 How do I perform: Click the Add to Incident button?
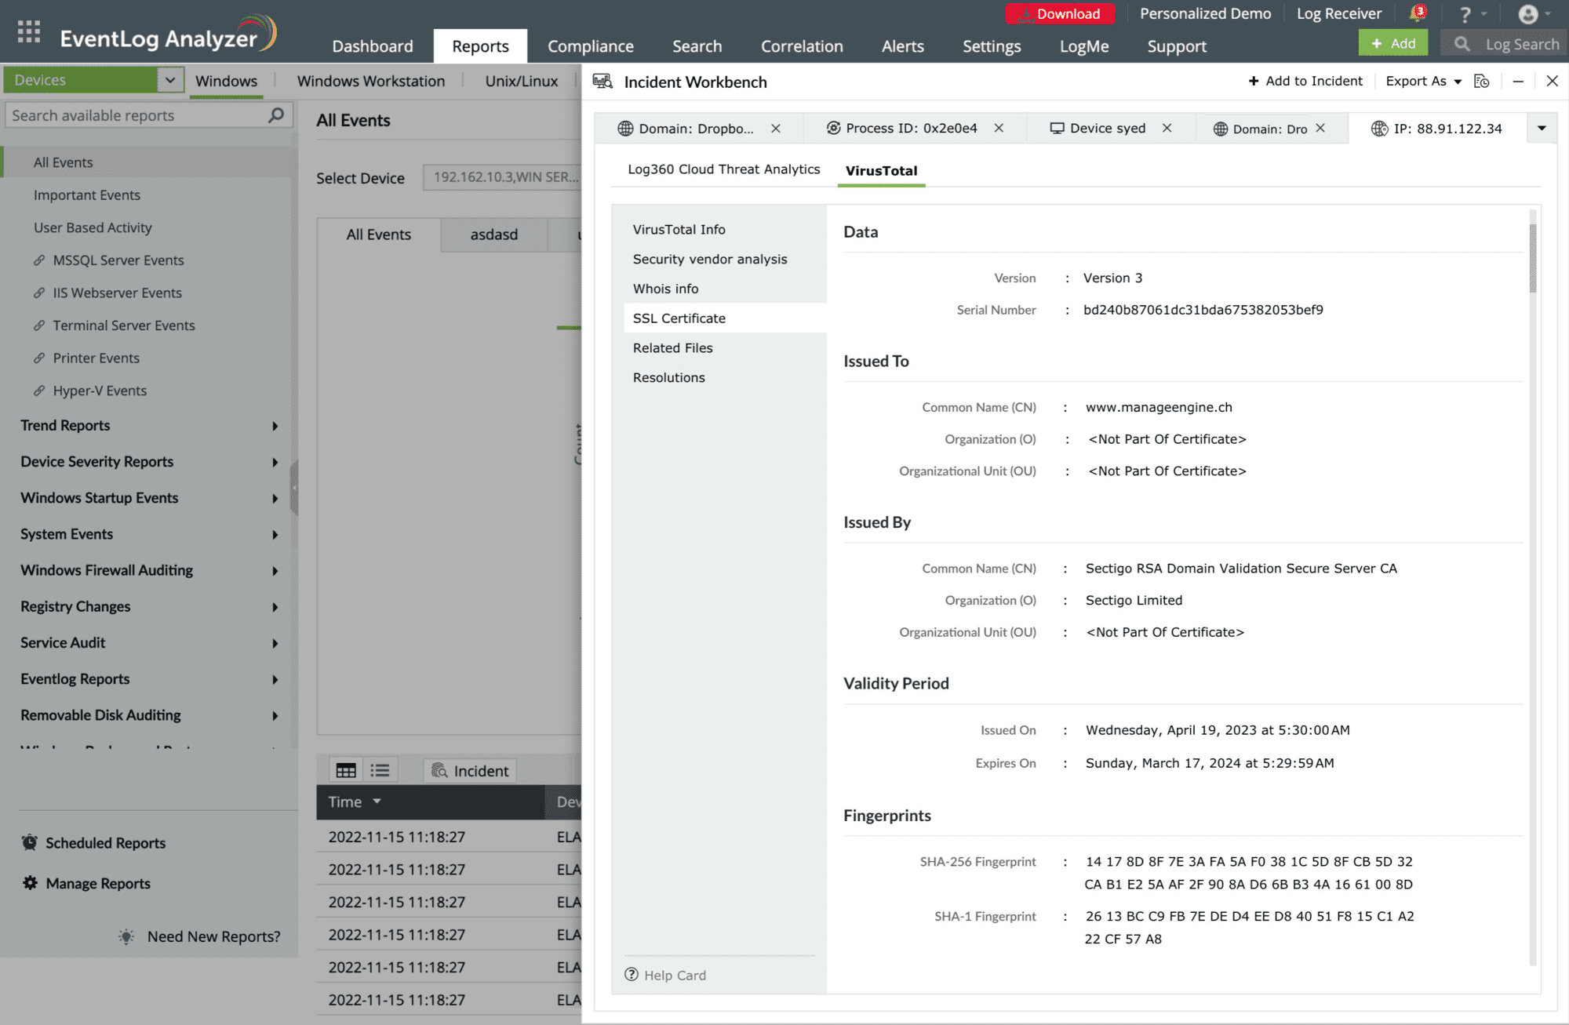(x=1305, y=81)
